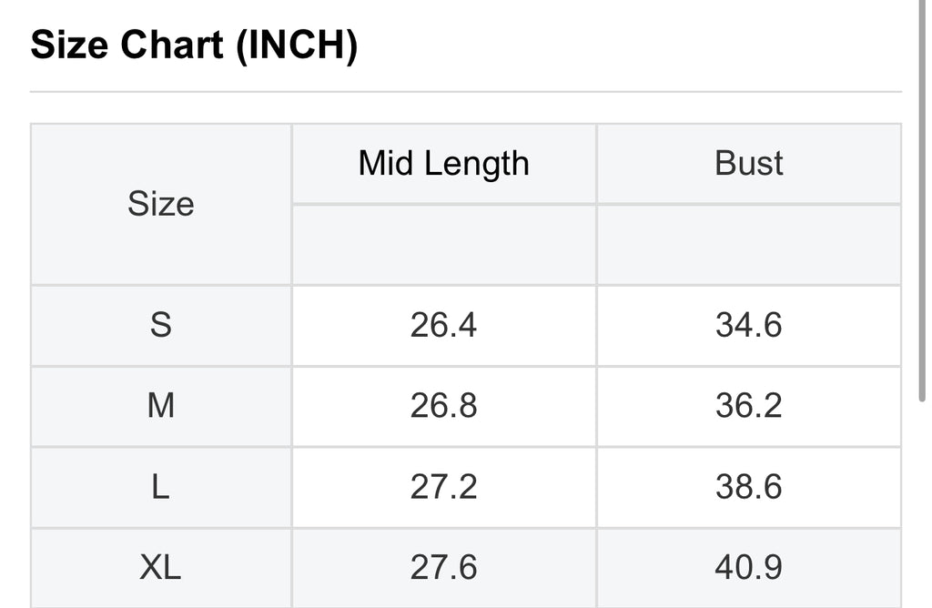Click the XL size row label

pyautogui.click(x=161, y=568)
